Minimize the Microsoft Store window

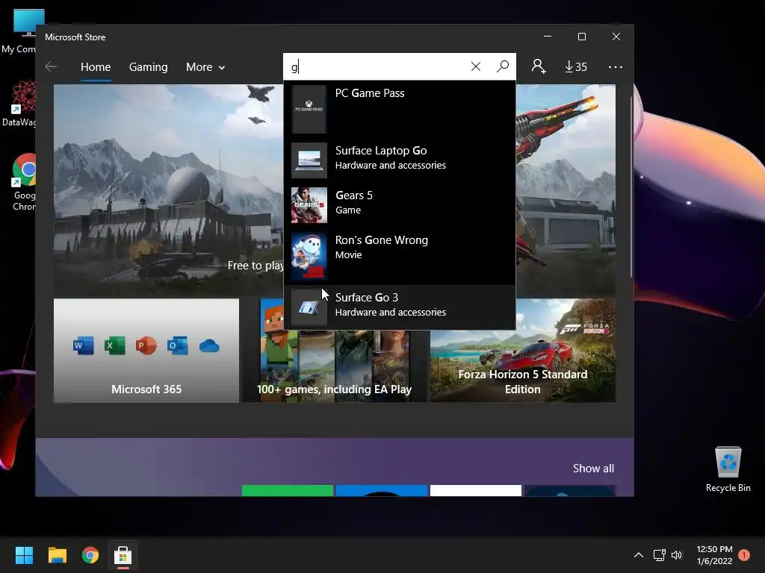point(548,37)
